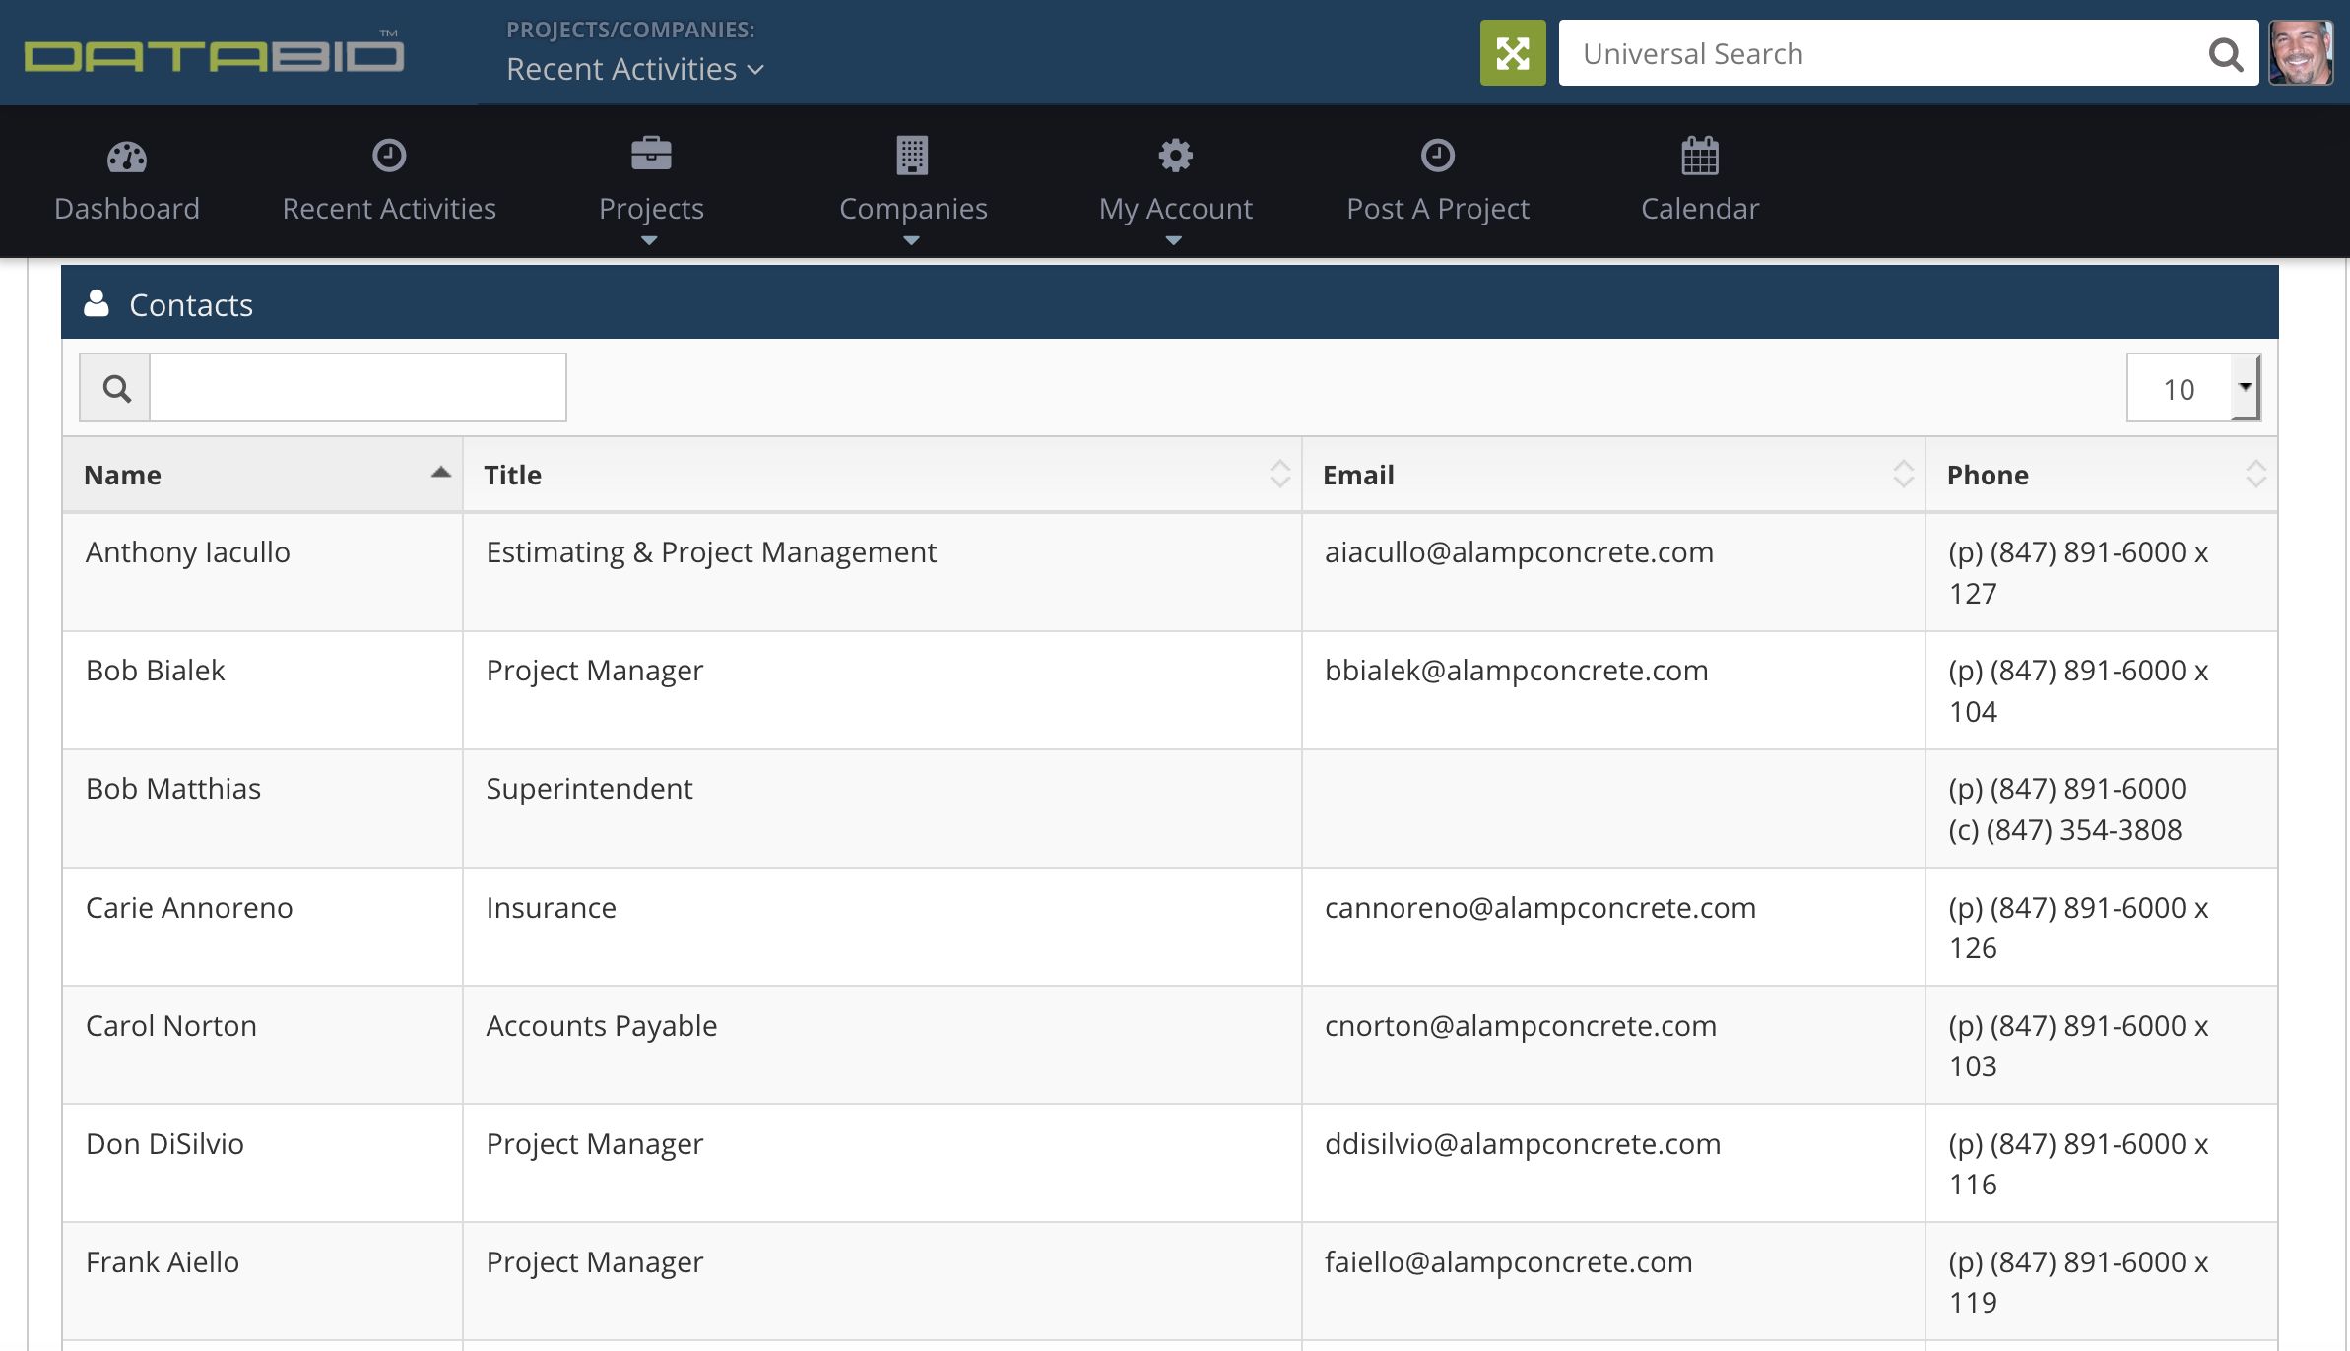Select the Bob Bialek name cell
This screenshot has height=1351, width=2350.
[262, 690]
